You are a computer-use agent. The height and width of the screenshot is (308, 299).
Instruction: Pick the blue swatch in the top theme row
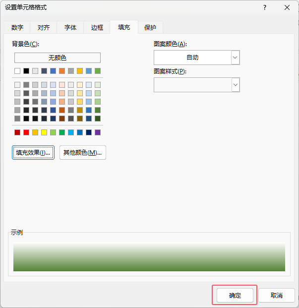click(53, 71)
